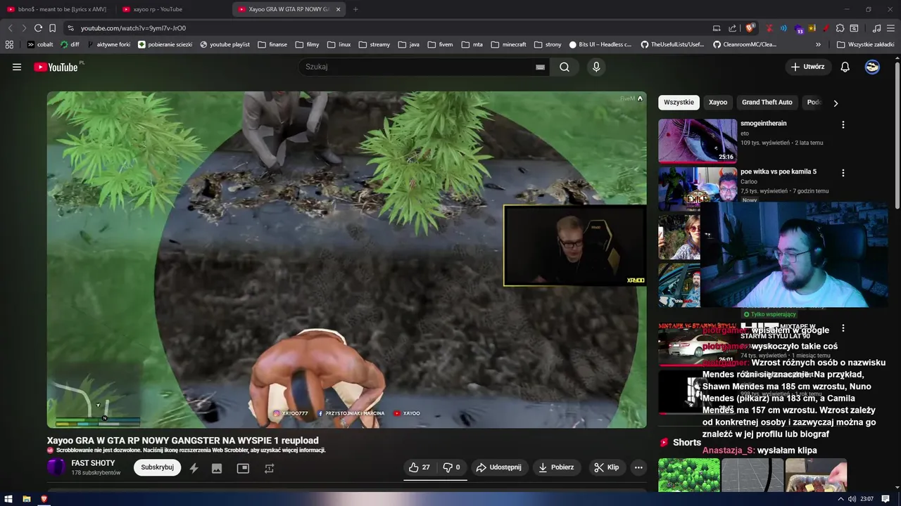
Task: Open the minecraft bookmark folder
Action: tap(508, 44)
